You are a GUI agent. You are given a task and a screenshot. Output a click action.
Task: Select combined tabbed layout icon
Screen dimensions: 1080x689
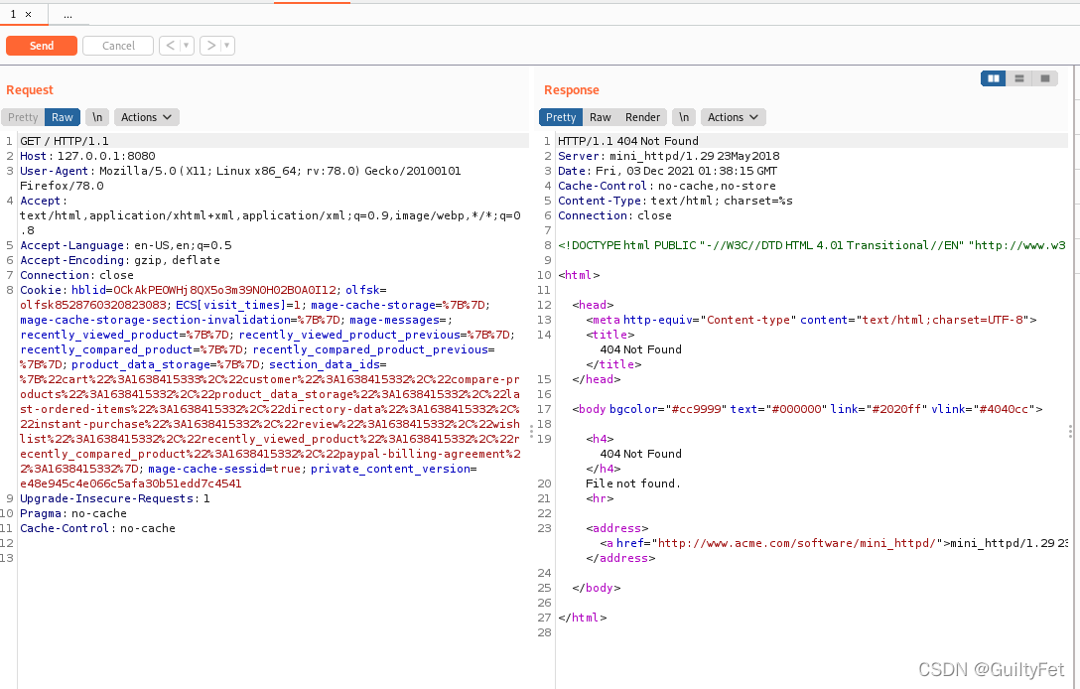[1045, 78]
